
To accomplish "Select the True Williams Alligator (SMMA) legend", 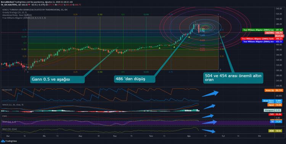I will click(24, 18).
